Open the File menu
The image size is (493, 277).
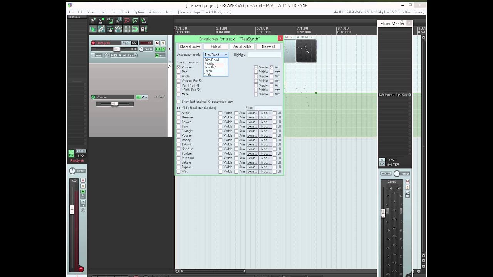coord(72,12)
